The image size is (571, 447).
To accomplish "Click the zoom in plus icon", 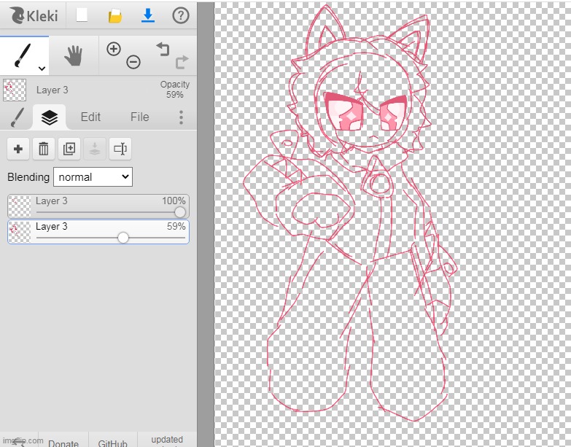I will point(113,49).
